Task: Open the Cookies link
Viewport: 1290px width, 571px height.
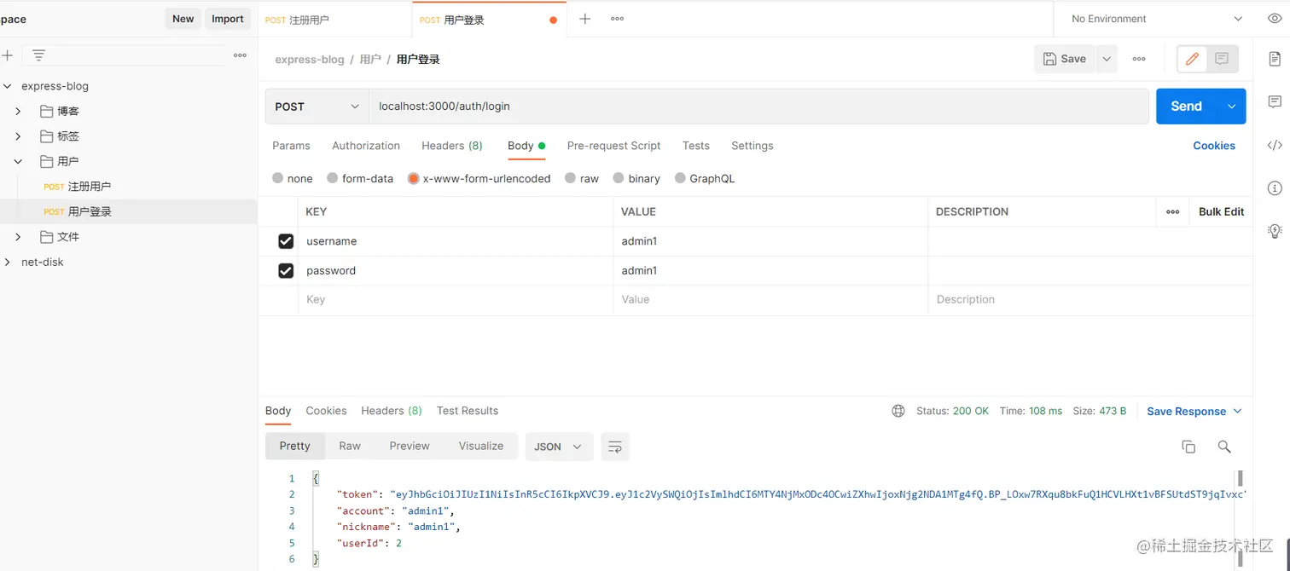Action: [x=1214, y=146]
